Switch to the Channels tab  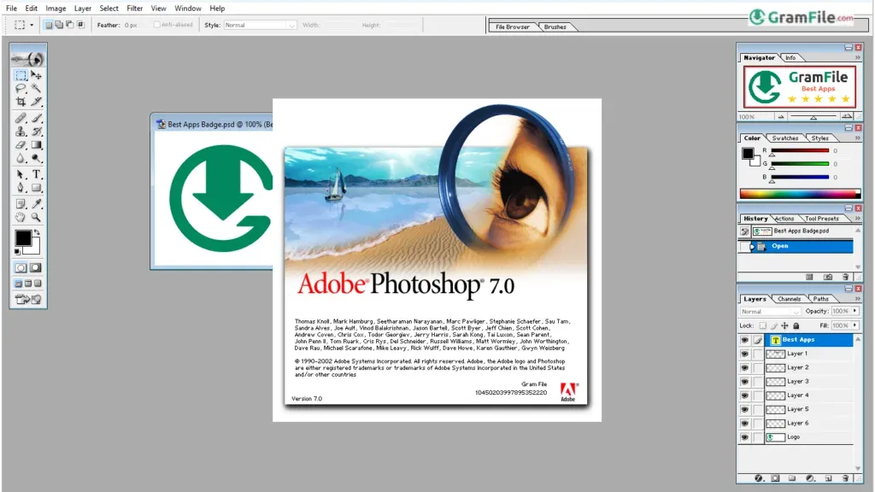[789, 299]
